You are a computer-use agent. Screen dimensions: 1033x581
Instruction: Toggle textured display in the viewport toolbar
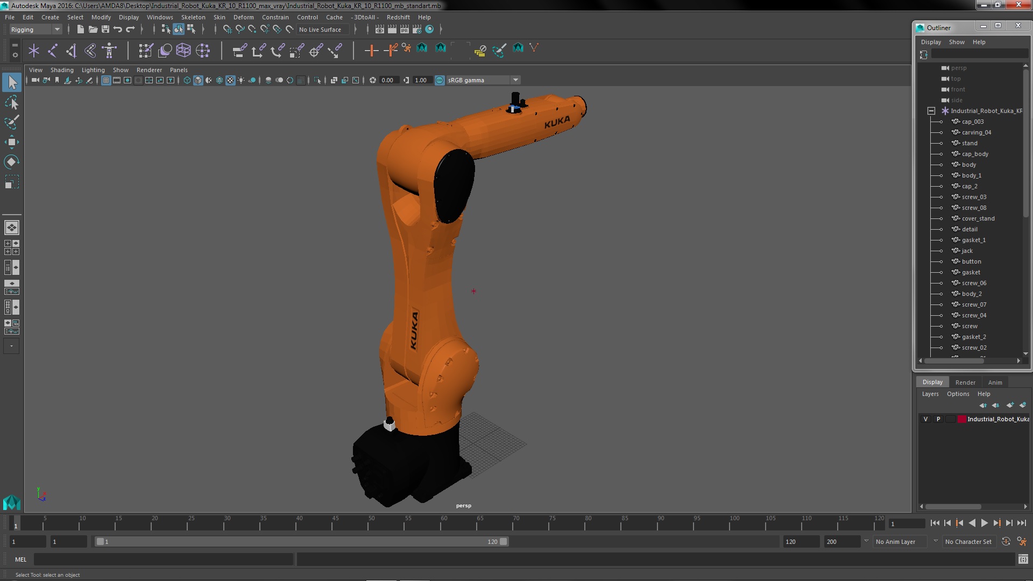coord(230,80)
